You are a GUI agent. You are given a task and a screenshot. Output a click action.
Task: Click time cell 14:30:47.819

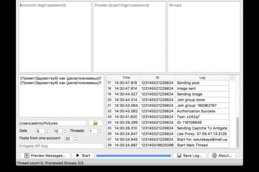pyautogui.click(x=126, y=83)
